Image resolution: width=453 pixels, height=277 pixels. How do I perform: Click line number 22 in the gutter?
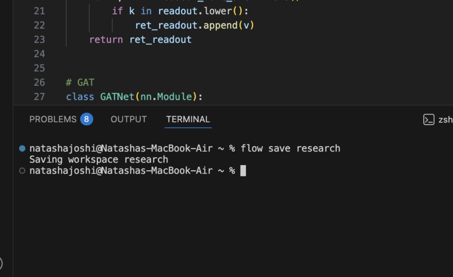click(39, 25)
